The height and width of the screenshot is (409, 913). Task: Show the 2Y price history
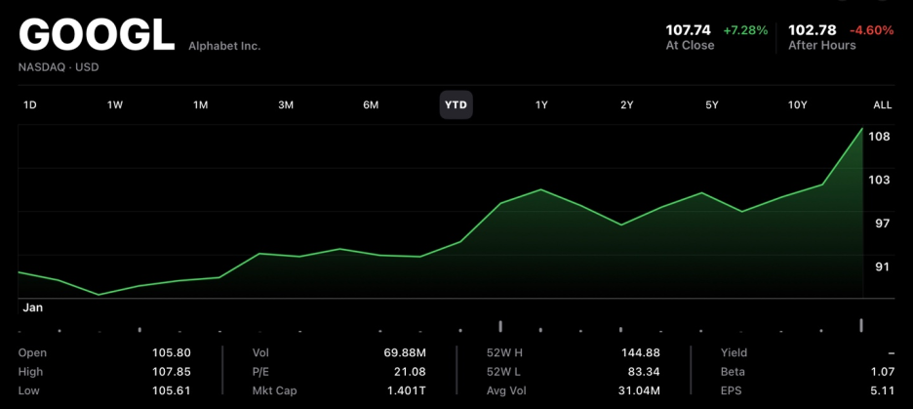click(626, 105)
